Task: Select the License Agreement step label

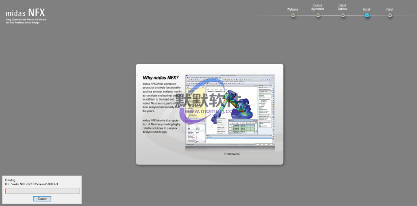Action: (318, 7)
